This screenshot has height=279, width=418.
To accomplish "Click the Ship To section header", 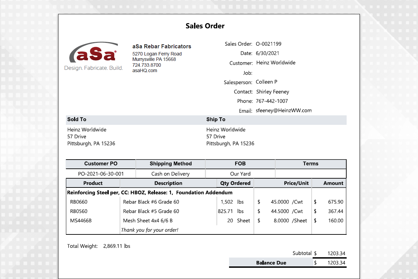I will click(x=216, y=119).
